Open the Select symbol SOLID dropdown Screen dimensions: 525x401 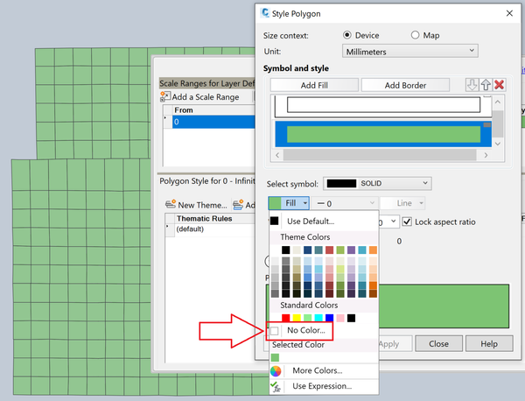[x=377, y=184]
